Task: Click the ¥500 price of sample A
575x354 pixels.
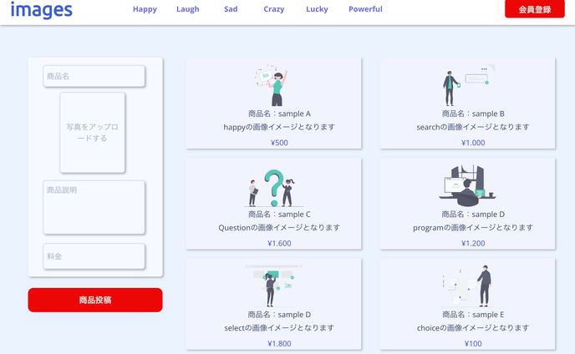Action: [279, 143]
